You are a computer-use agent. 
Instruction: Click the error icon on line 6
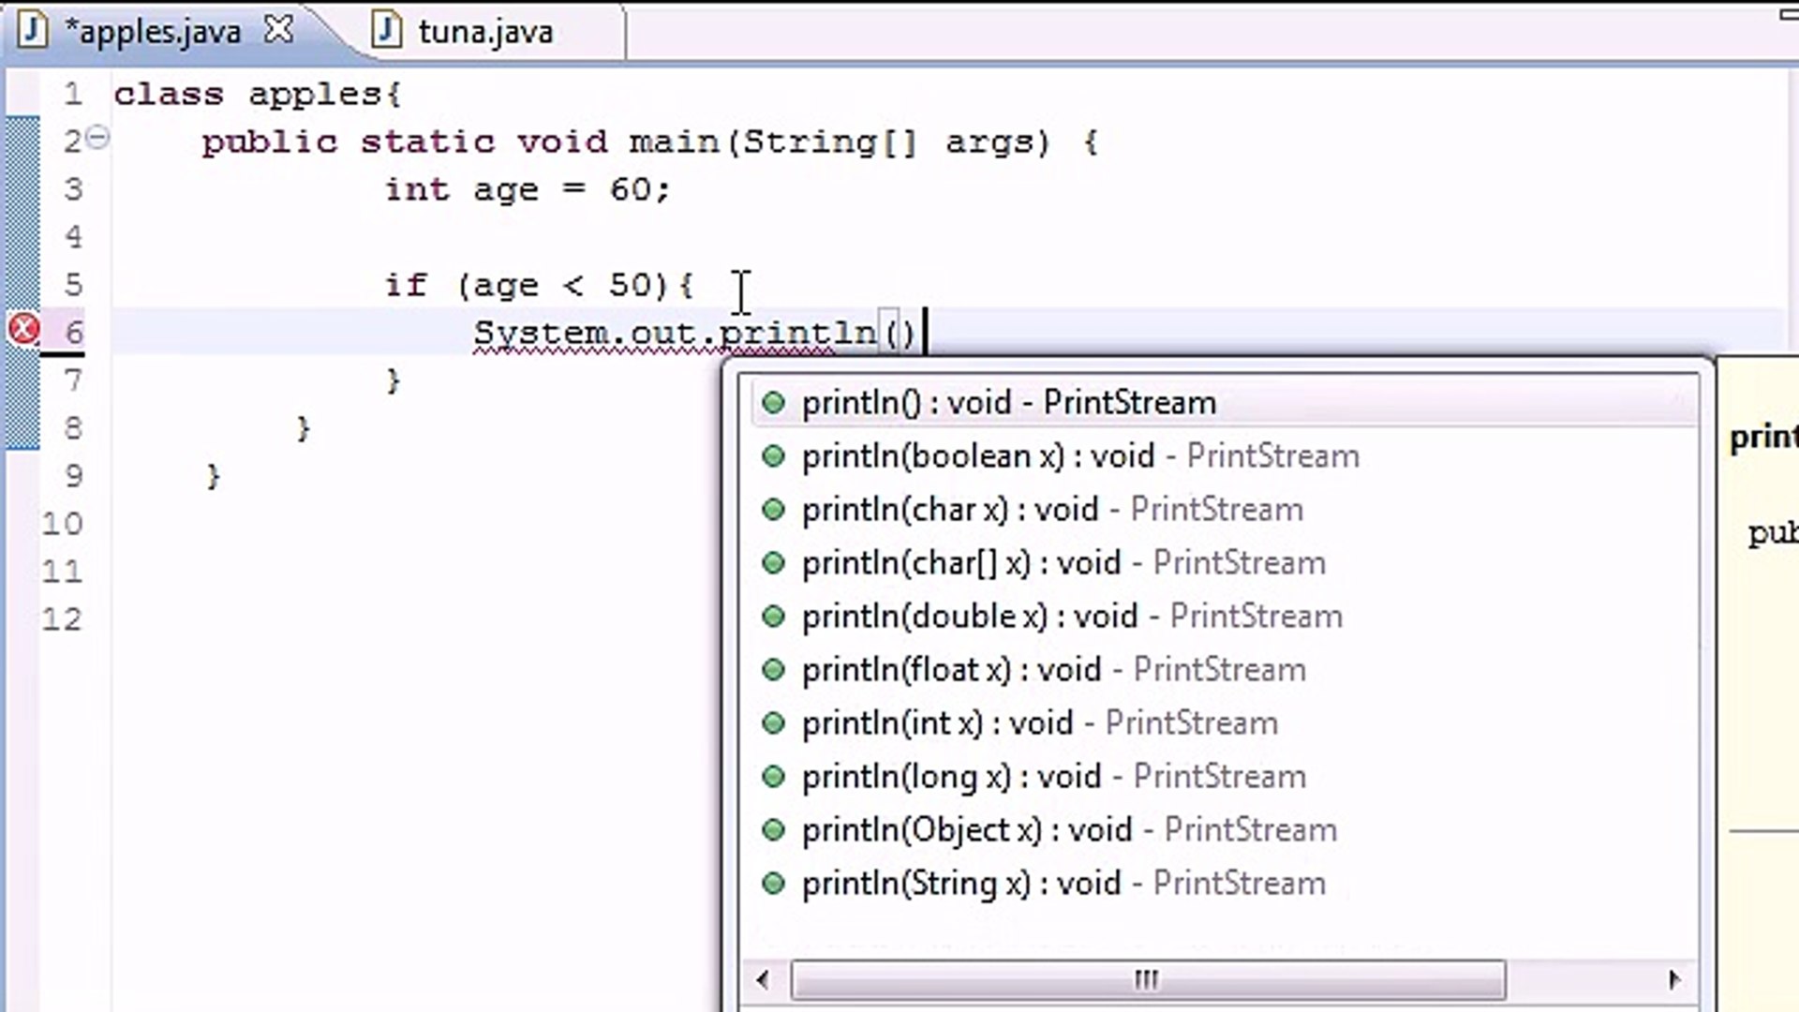22,329
